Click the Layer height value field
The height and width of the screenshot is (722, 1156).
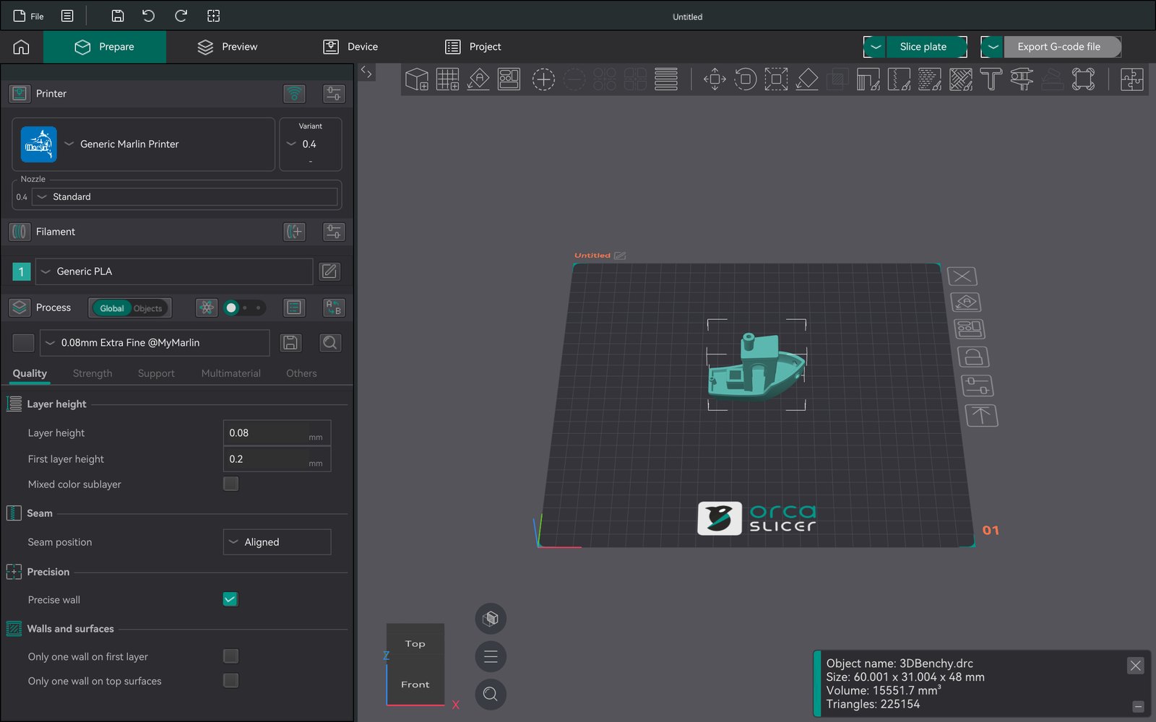[x=277, y=433]
